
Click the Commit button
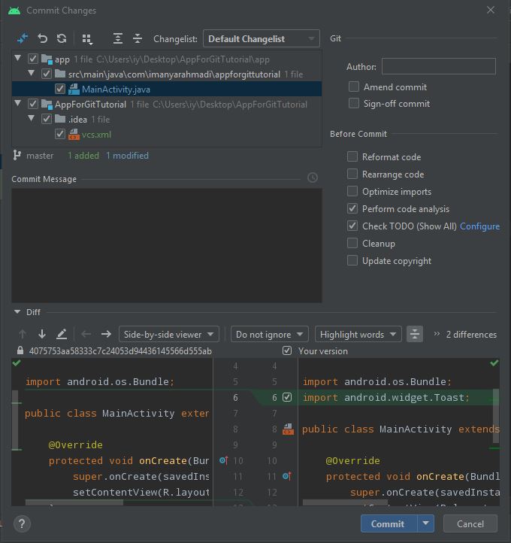389,523
